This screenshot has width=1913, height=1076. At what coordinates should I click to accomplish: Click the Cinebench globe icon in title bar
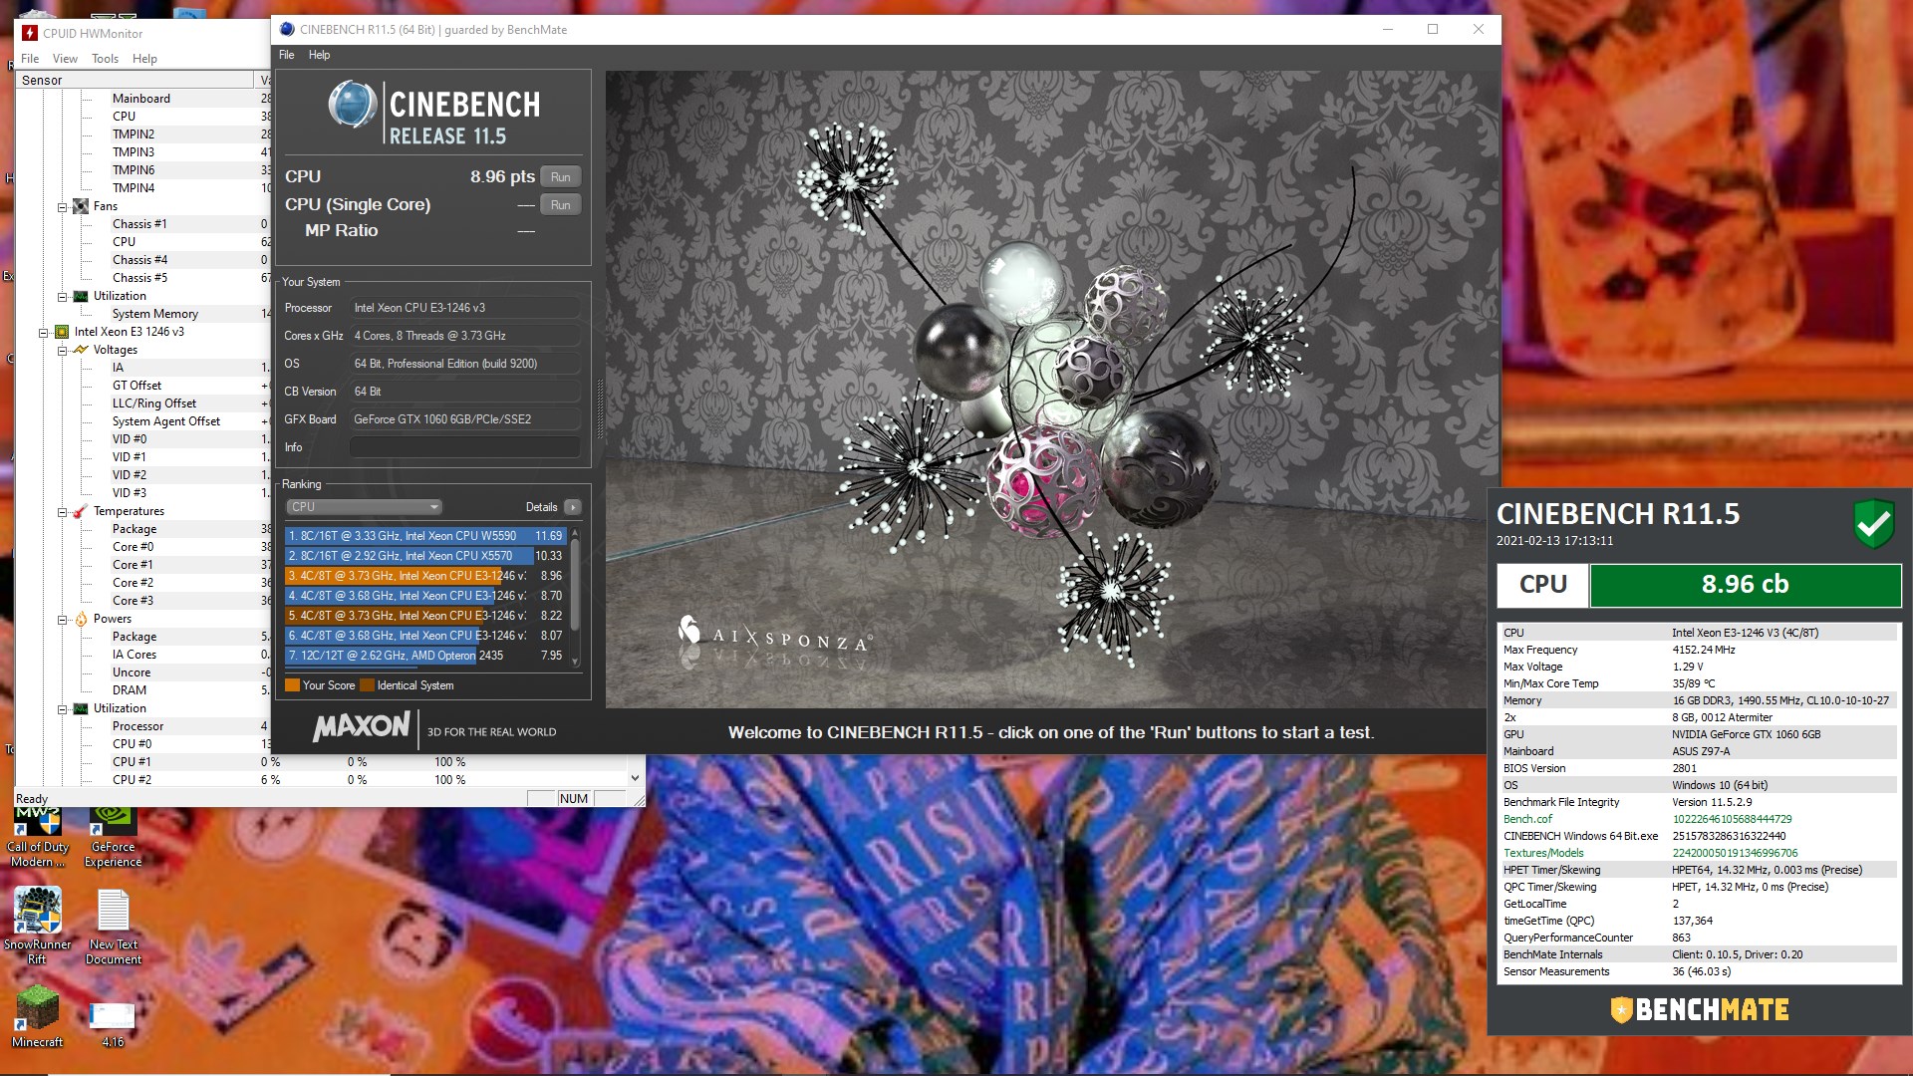tap(287, 29)
